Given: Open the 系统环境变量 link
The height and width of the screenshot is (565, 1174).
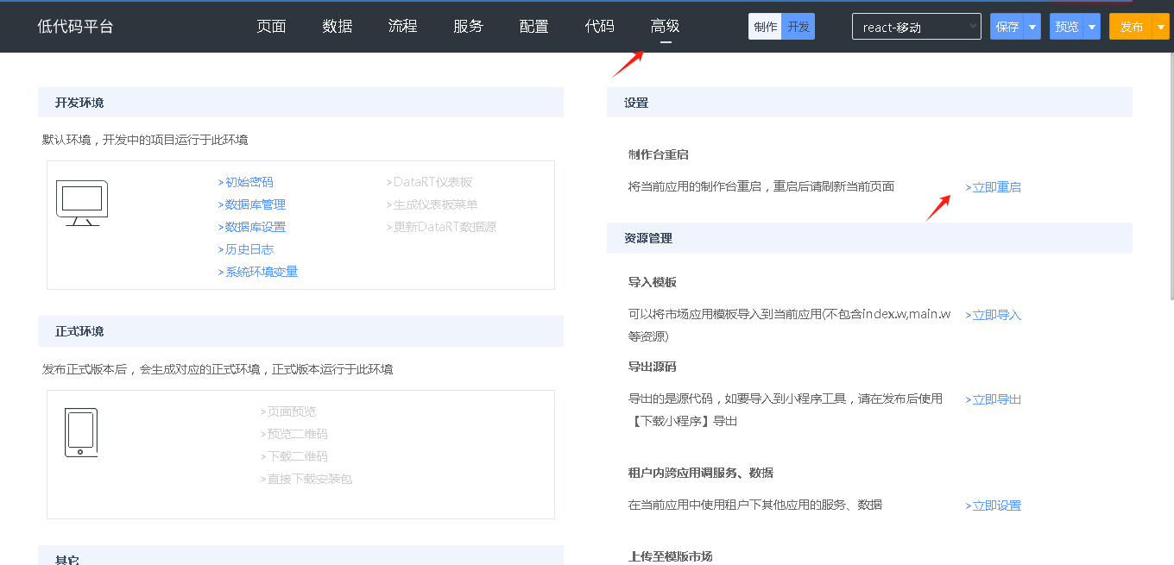Looking at the screenshot, I should [x=258, y=272].
